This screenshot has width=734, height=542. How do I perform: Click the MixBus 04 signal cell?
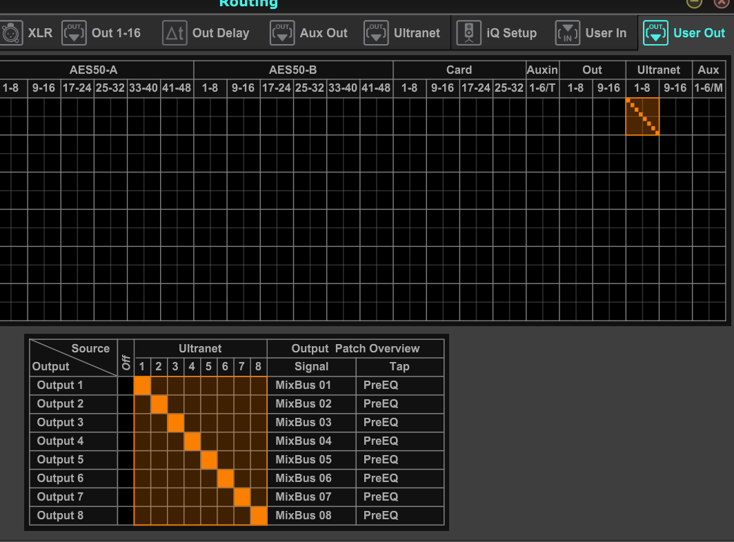(312, 441)
